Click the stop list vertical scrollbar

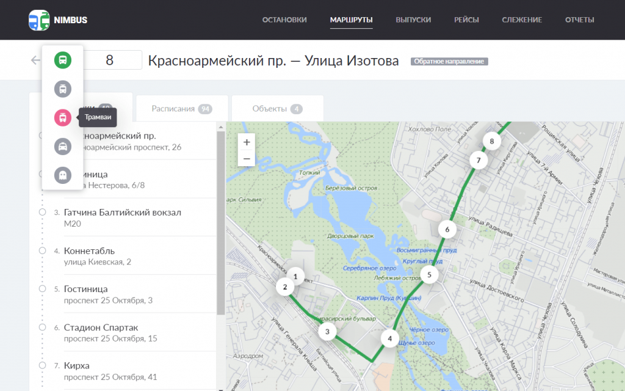pos(221,220)
